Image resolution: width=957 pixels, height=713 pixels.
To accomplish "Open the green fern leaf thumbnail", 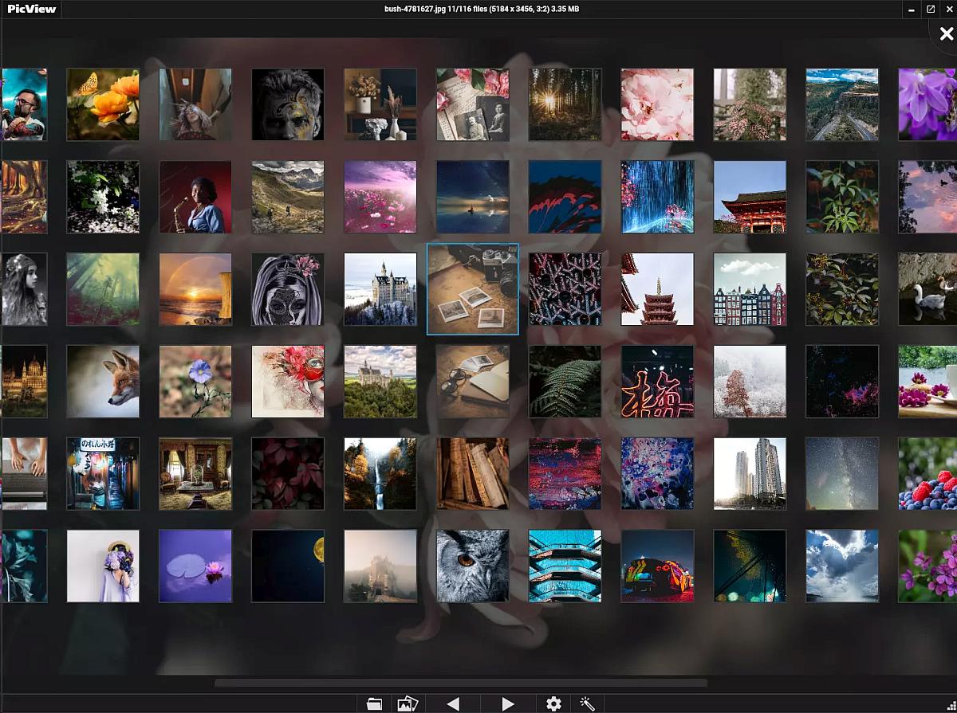I will 565,382.
